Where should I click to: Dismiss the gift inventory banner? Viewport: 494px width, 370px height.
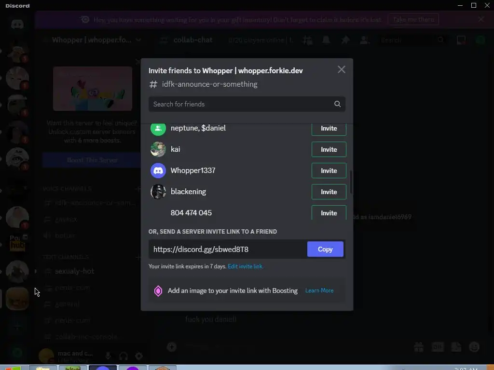tap(481, 19)
